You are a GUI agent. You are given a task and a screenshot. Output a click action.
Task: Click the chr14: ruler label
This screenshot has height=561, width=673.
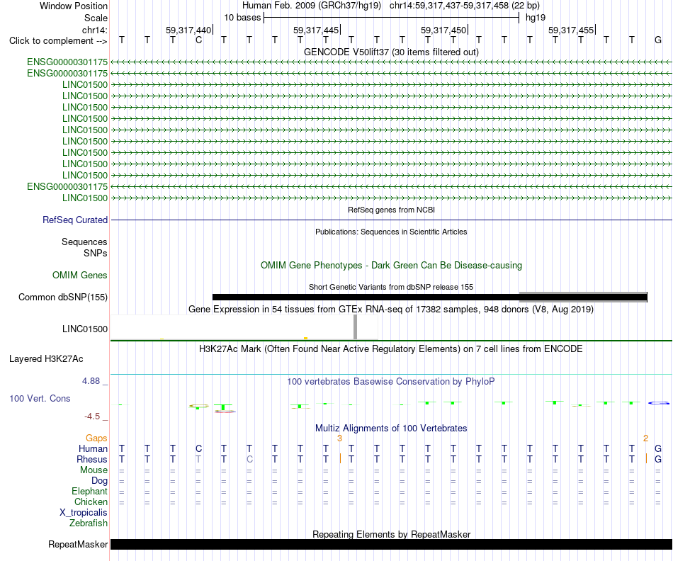pos(94,30)
